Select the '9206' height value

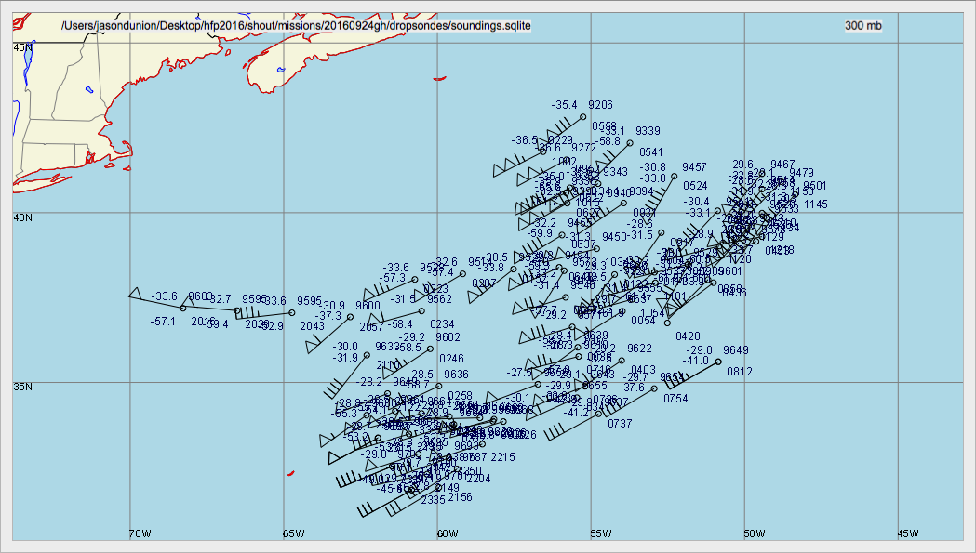point(601,105)
